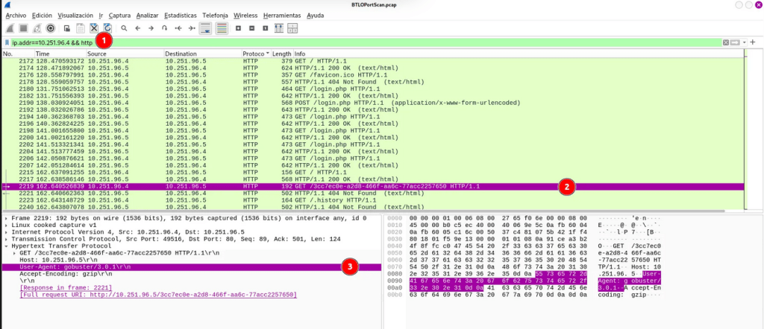Toggle packet list colorization

pyautogui.click(x=223, y=28)
